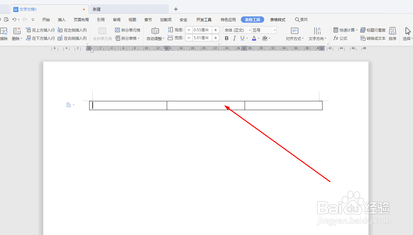
Task: Open the Alignment (对齐方式) menu
Action: coord(295,34)
